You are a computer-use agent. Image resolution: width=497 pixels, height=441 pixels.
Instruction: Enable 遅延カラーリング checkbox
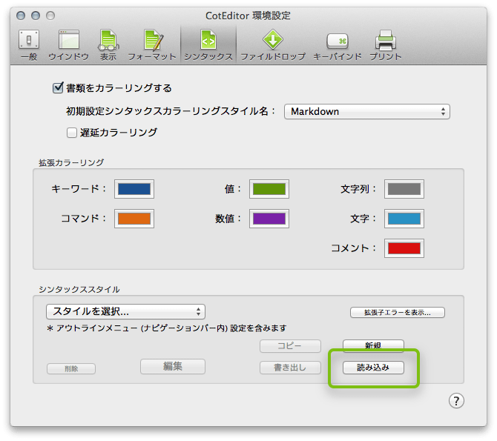click(72, 133)
